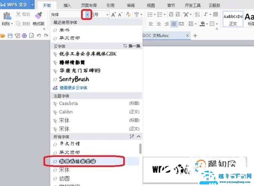
Task: Click the shading paint bucket icon
Action: tap(202, 24)
